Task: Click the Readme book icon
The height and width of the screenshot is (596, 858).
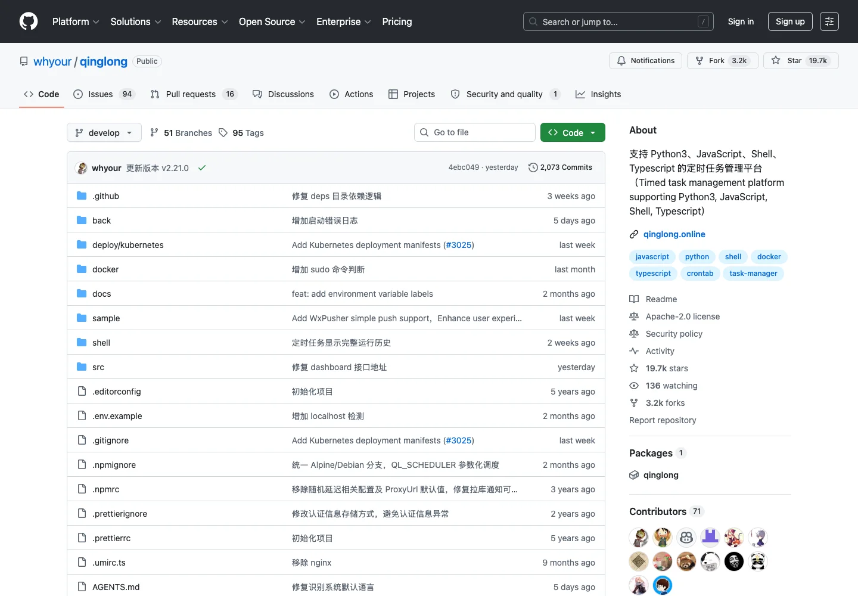Action: coord(634,299)
